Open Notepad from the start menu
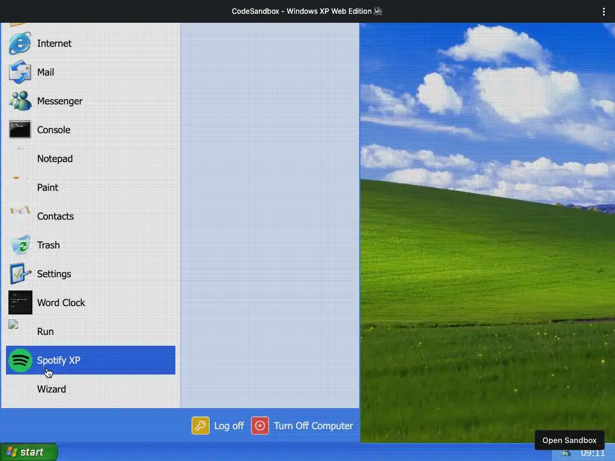Image resolution: width=615 pixels, height=461 pixels. tap(91, 158)
